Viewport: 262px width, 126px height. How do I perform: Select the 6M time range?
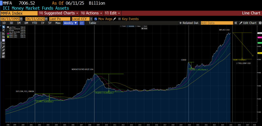(26, 23)
